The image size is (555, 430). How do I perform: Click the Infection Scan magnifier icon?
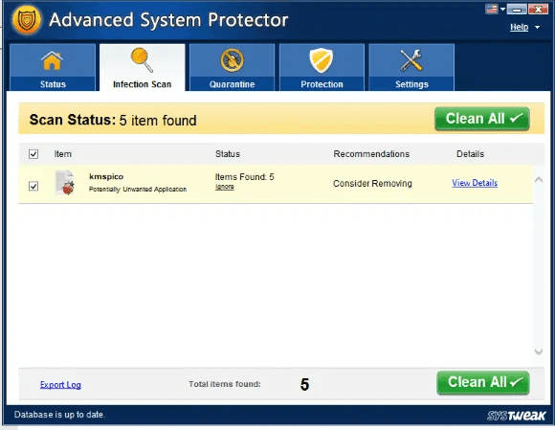pyautogui.click(x=142, y=60)
